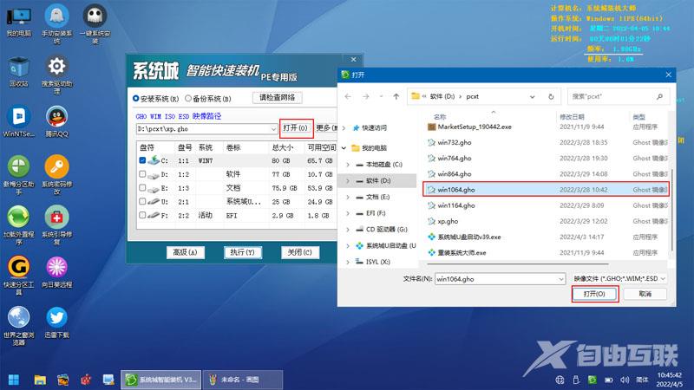The height and width of the screenshot is (390, 694).
Task: Expand the CD 驱动器 (G:) tree node
Action: 348,230
